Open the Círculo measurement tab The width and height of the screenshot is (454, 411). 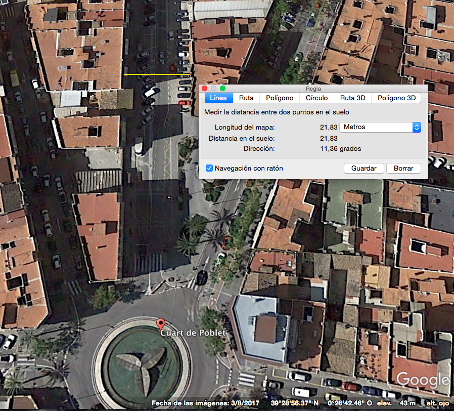[316, 98]
